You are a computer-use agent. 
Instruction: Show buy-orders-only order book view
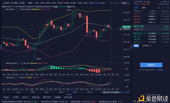pyautogui.click(x=162, y=8)
